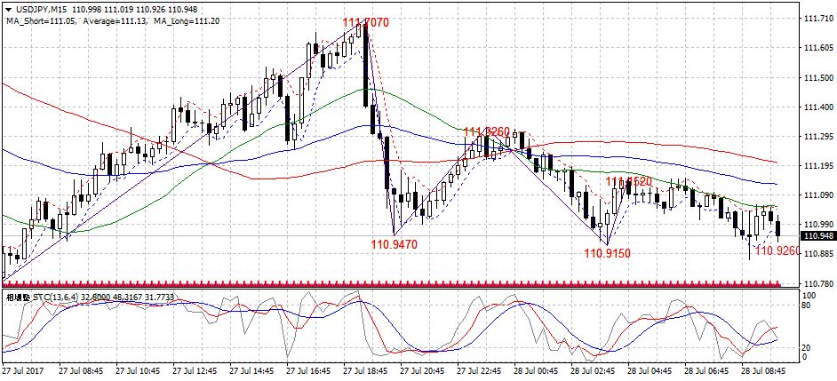Click the 110.9150 swing low label

pyautogui.click(x=607, y=253)
